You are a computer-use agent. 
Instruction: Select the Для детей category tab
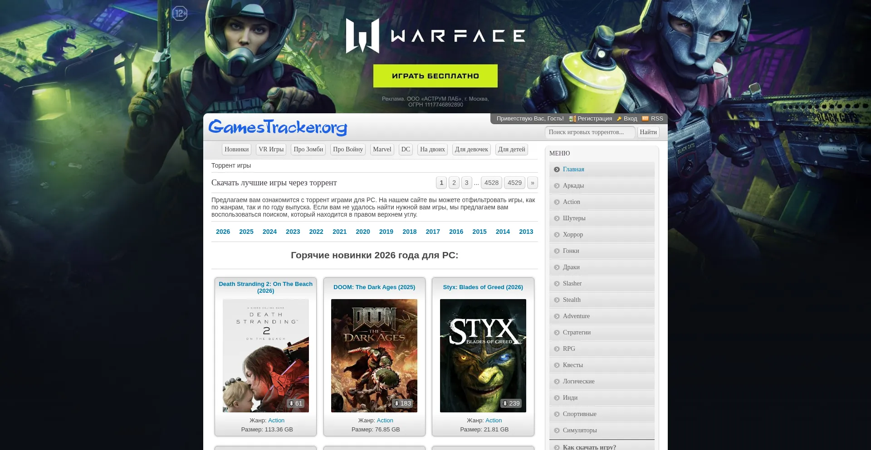tap(512, 150)
